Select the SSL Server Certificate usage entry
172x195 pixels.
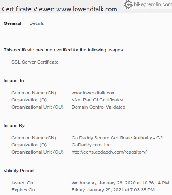click(35, 62)
